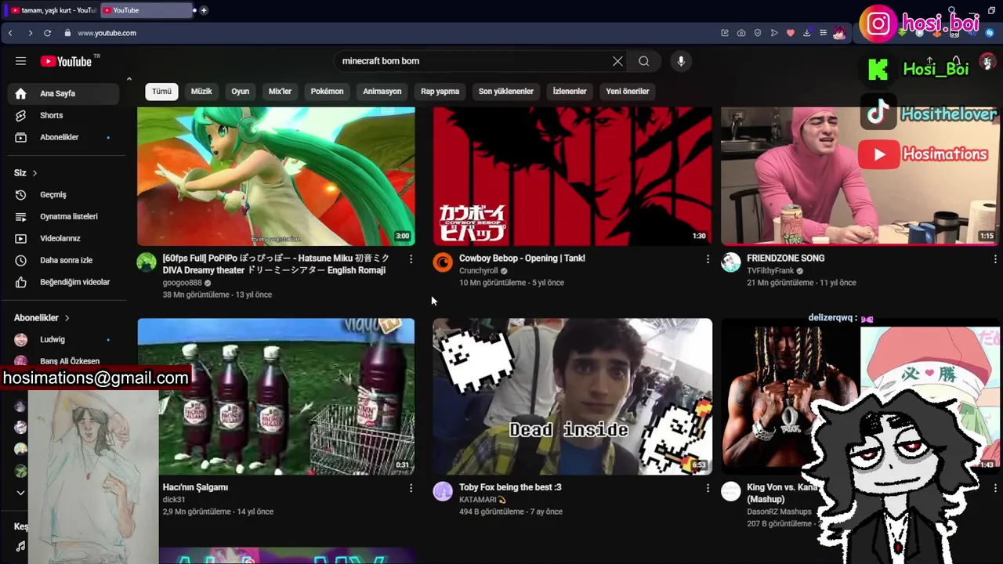Open a new browser tab with plus

coord(204,10)
